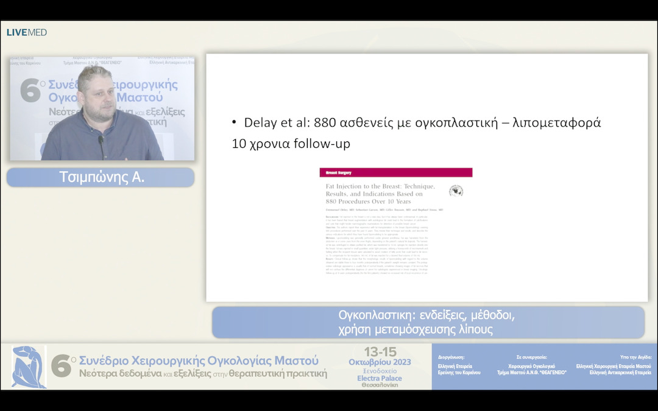The image size is (658, 411).
Task: Click the bullet point beside Delay et al
Action: click(234, 122)
